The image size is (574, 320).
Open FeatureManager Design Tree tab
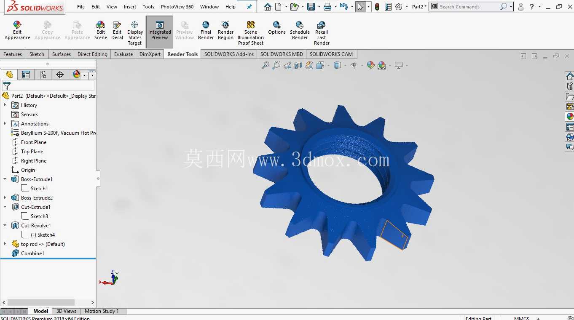[x=9, y=75]
